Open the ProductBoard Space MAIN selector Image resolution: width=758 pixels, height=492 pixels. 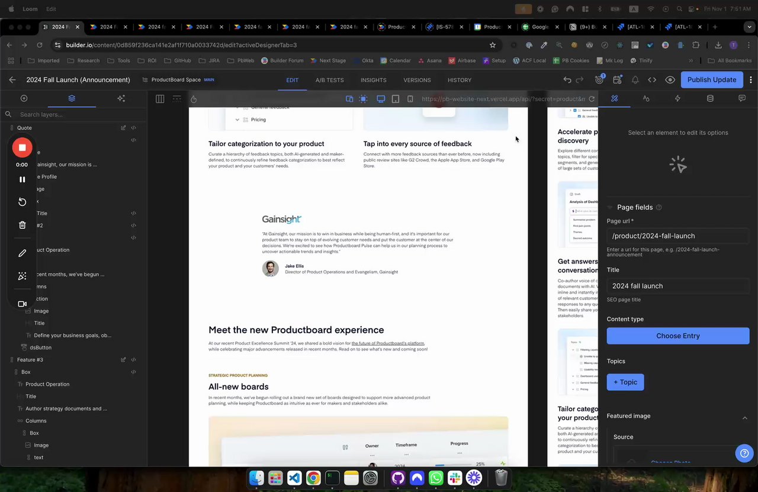tap(178, 80)
